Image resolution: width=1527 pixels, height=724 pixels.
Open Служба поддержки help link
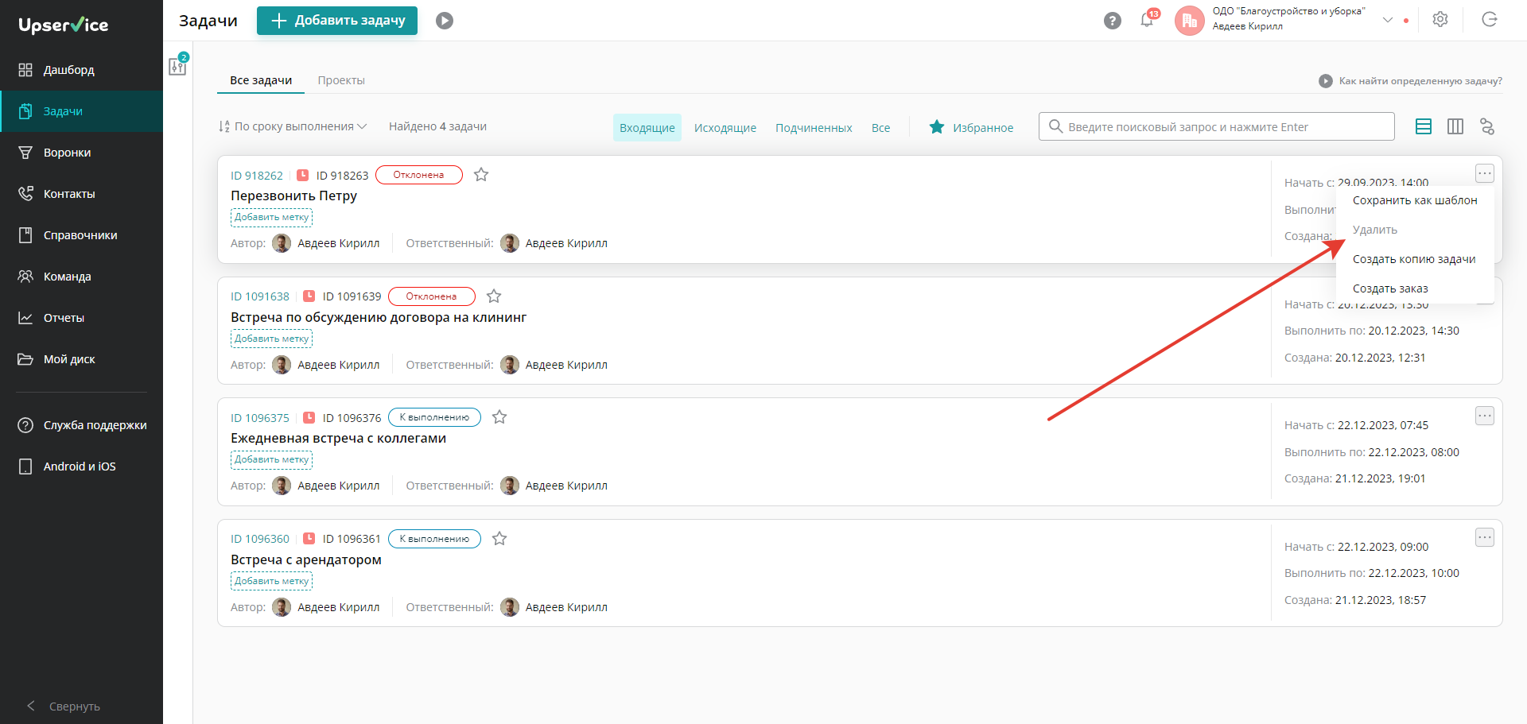click(x=81, y=425)
